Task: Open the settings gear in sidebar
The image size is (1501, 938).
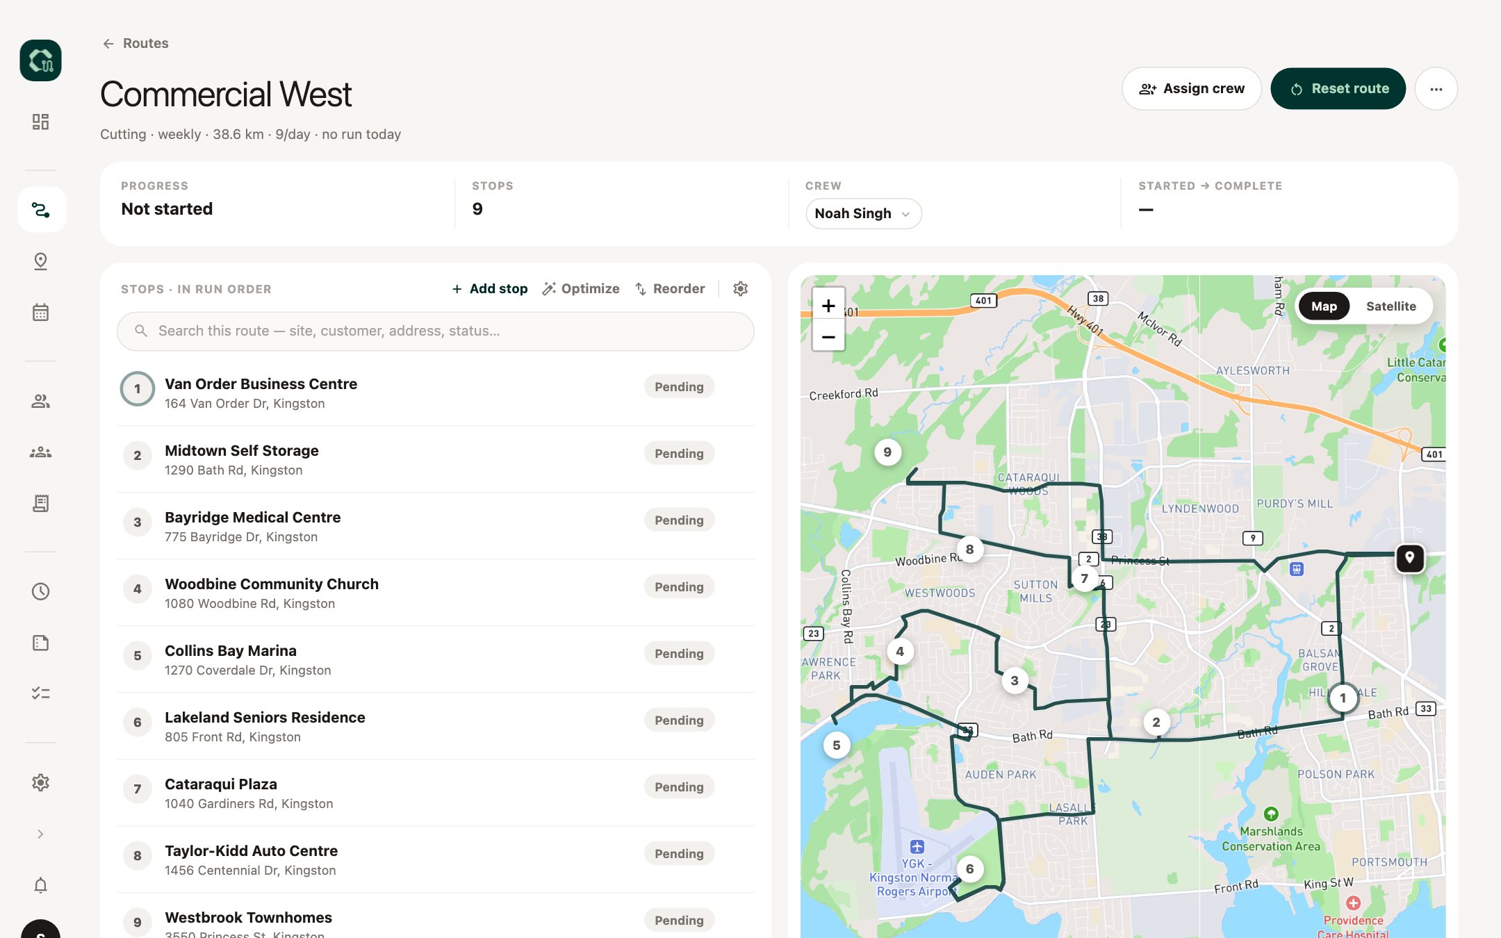Action: click(40, 782)
